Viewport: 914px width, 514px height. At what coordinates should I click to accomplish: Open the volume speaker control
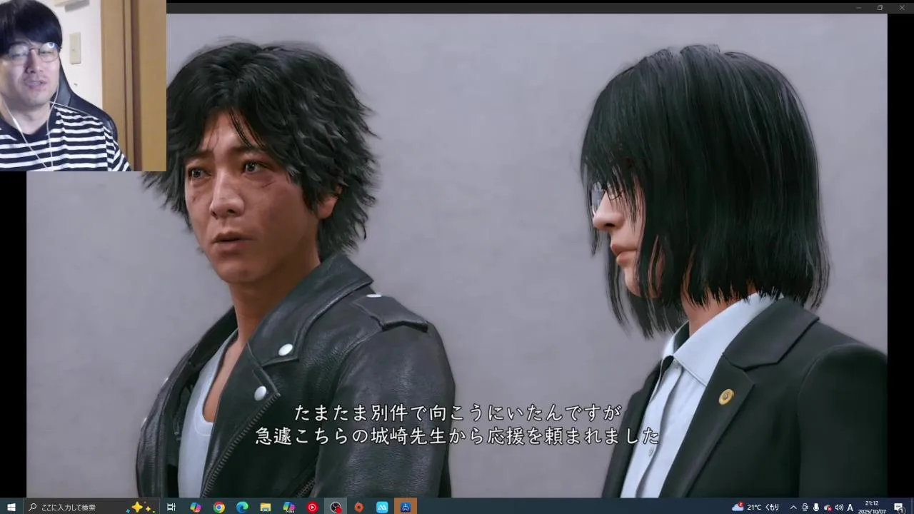[839, 507]
